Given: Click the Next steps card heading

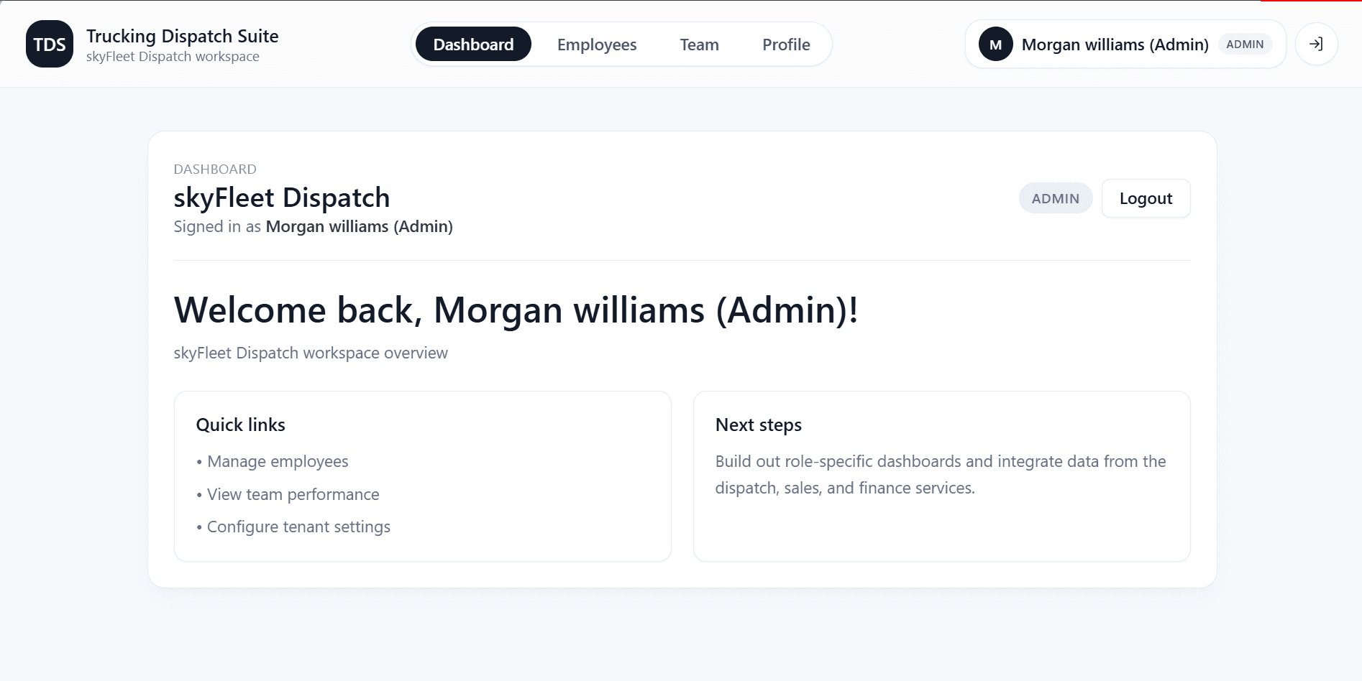Looking at the screenshot, I should 758,425.
